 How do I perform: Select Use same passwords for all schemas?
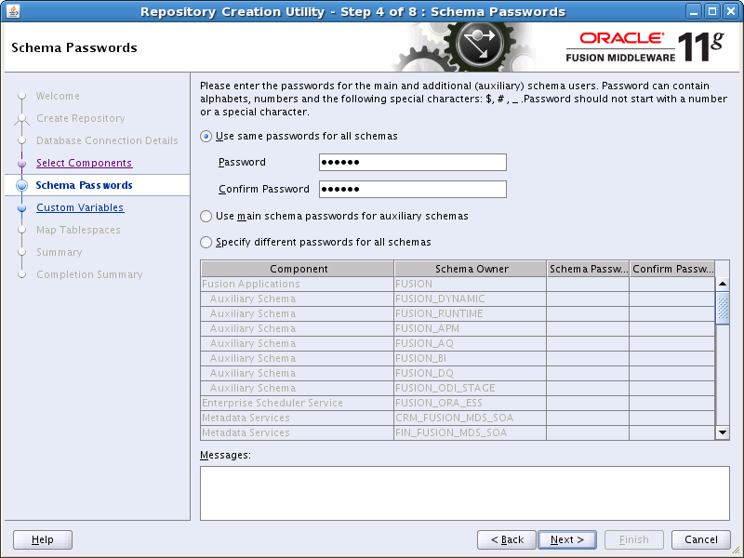point(206,137)
